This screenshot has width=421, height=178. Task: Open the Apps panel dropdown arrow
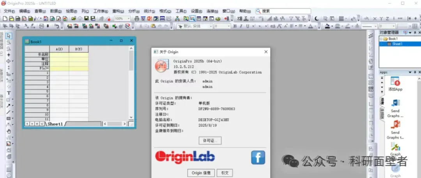410,72
